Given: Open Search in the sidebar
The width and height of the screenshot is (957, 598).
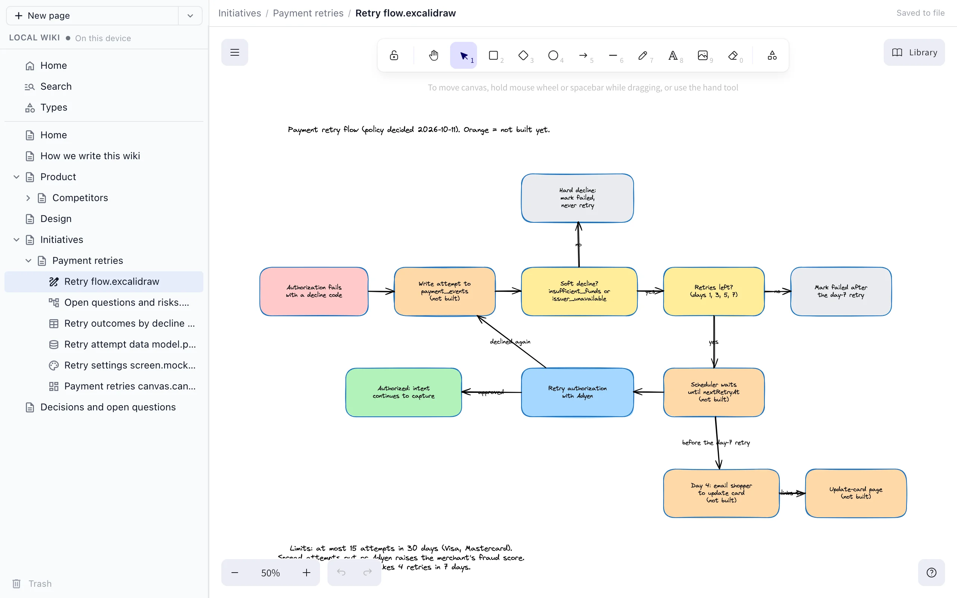Looking at the screenshot, I should click(x=104, y=86).
